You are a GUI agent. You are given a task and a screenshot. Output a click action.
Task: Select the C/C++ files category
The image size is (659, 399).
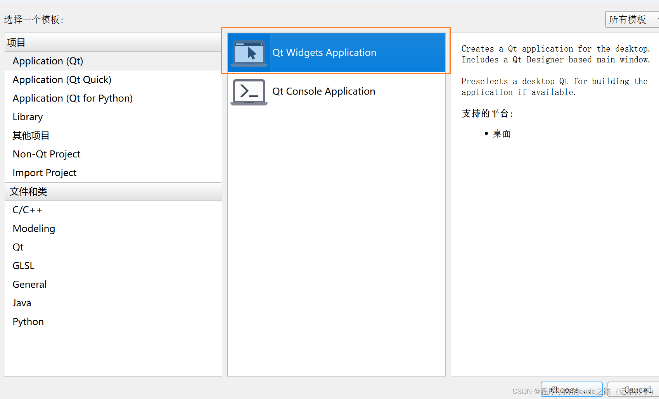coord(113,210)
